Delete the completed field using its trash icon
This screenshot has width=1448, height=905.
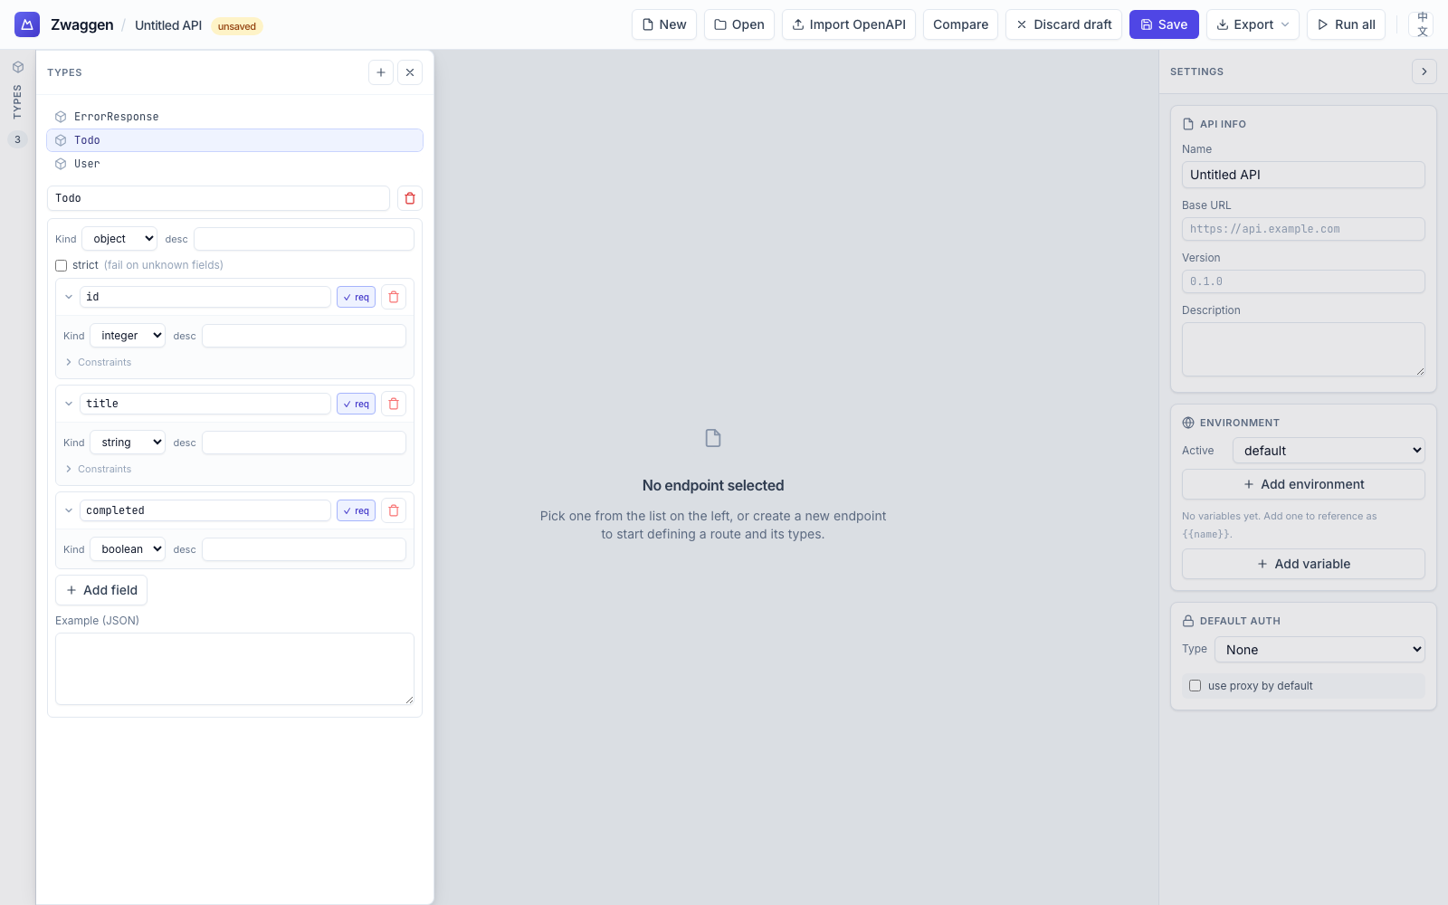click(394, 510)
